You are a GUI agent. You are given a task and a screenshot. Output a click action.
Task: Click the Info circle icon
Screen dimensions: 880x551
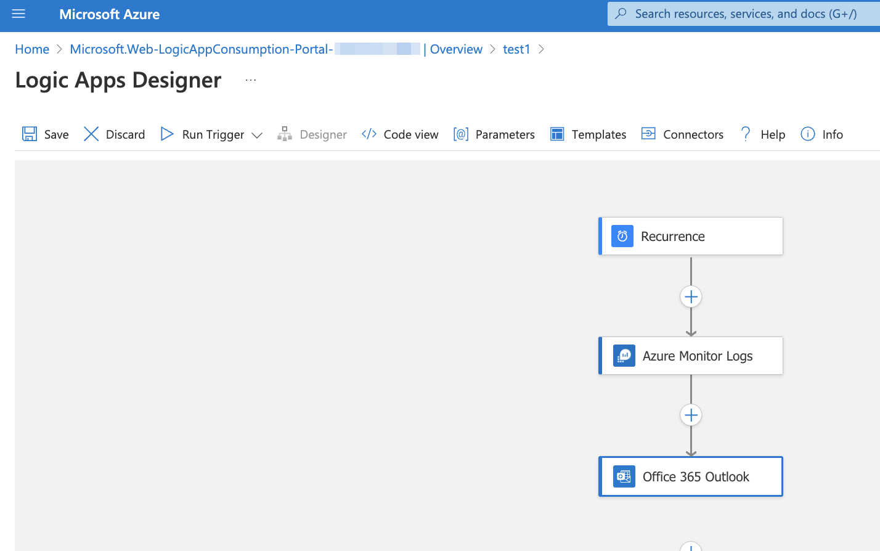tap(807, 134)
